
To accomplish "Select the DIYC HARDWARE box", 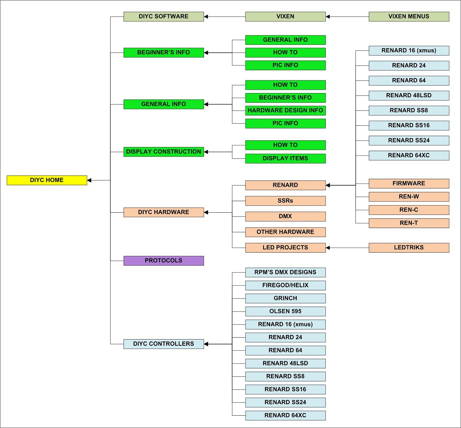I will 164,212.
